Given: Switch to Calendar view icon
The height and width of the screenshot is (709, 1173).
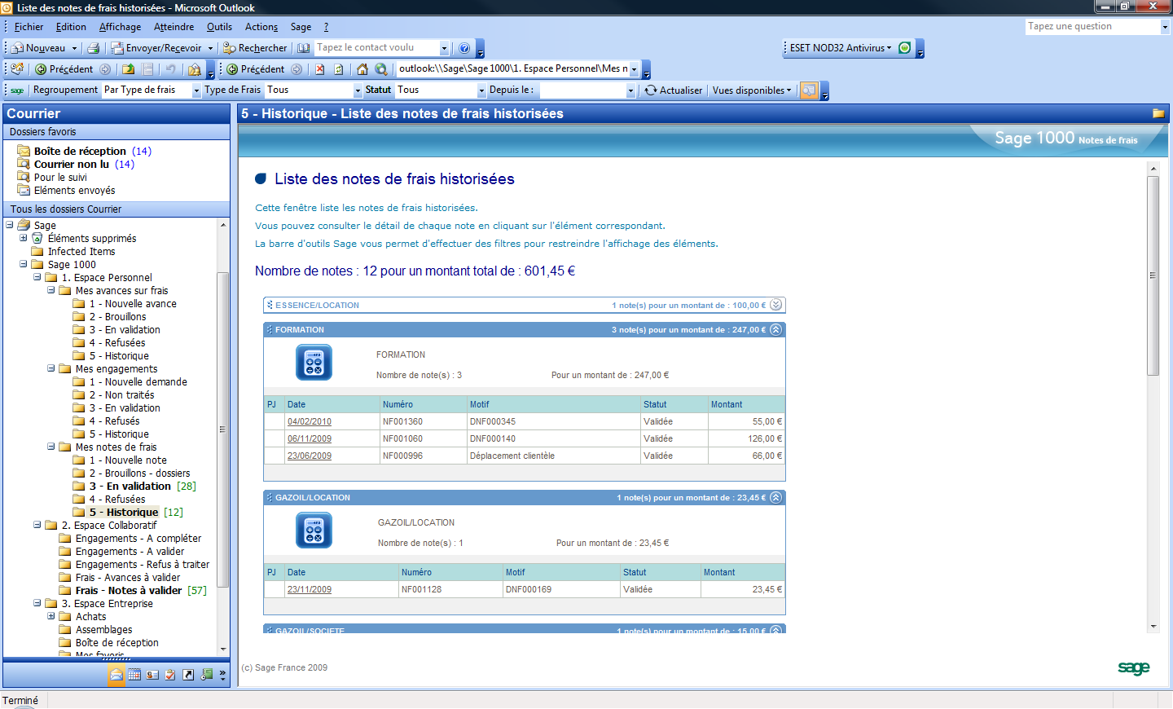Looking at the screenshot, I should (x=134, y=675).
